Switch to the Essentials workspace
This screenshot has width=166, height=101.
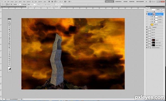click(118, 2)
